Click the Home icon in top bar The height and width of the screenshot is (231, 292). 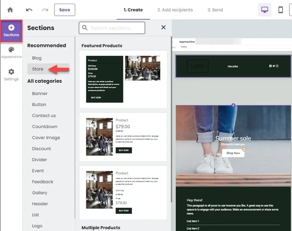[10, 10]
